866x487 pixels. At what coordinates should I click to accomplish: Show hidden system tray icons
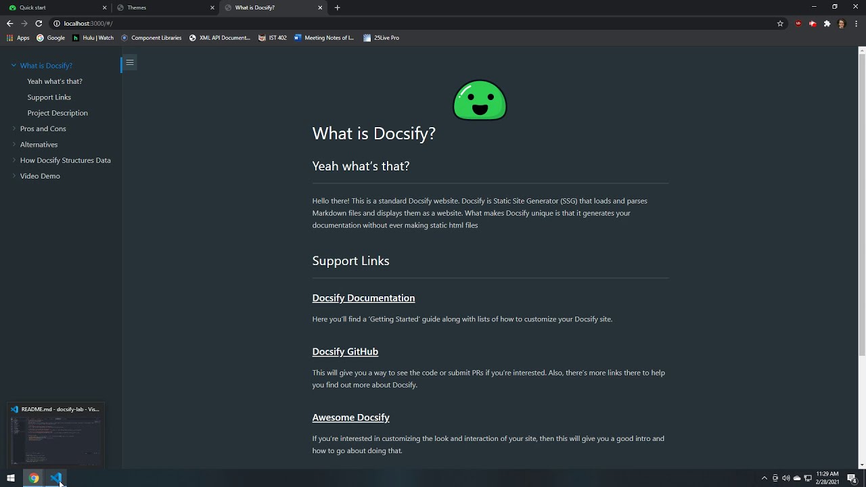(765, 478)
